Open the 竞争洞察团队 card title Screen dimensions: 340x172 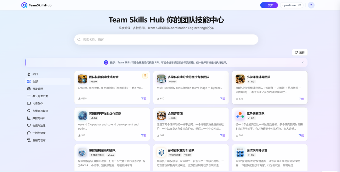tap(255, 114)
